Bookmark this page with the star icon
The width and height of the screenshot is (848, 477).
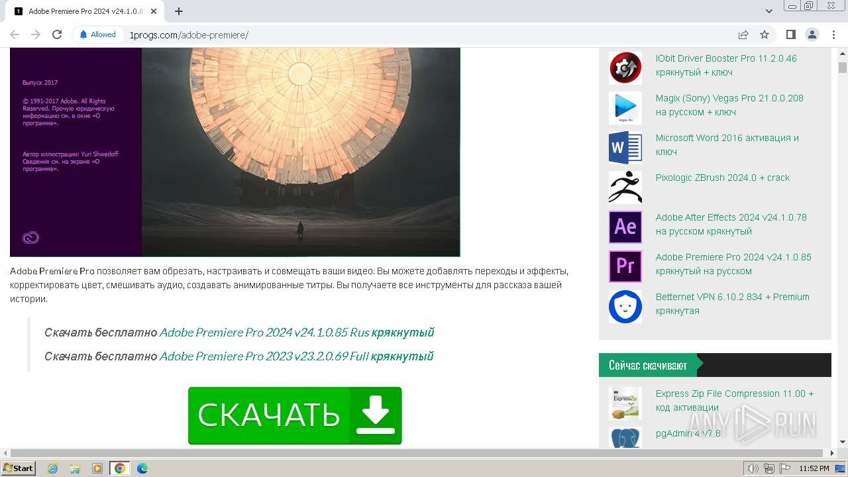coord(765,34)
